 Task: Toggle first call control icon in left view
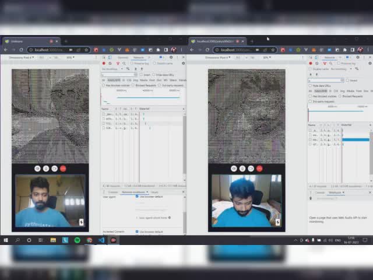click(x=37, y=169)
